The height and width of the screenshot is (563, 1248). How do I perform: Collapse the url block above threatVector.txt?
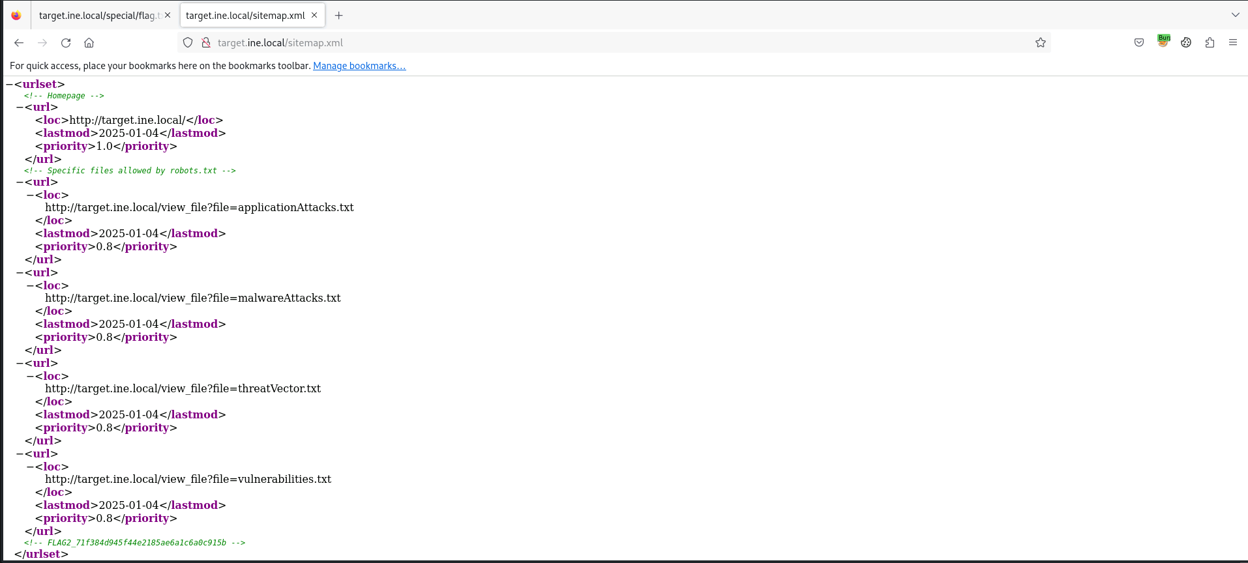point(20,363)
